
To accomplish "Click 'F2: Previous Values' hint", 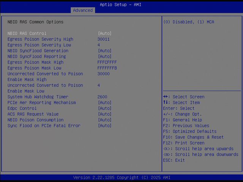I will click(186, 126).
